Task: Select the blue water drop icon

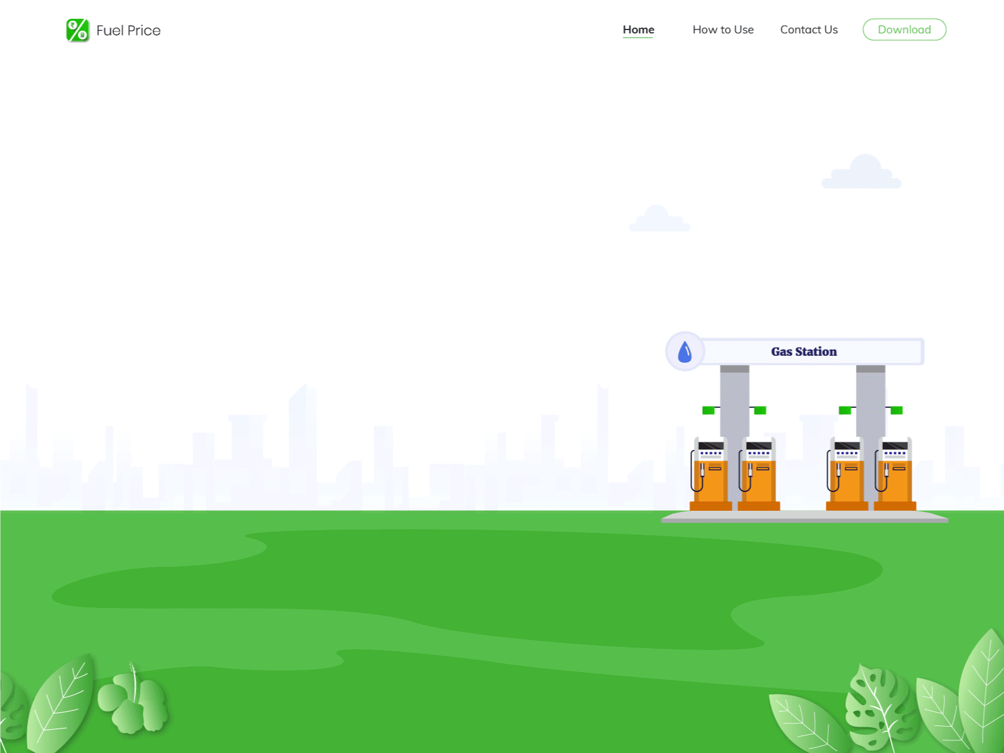Action: click(x=684, y=351)
